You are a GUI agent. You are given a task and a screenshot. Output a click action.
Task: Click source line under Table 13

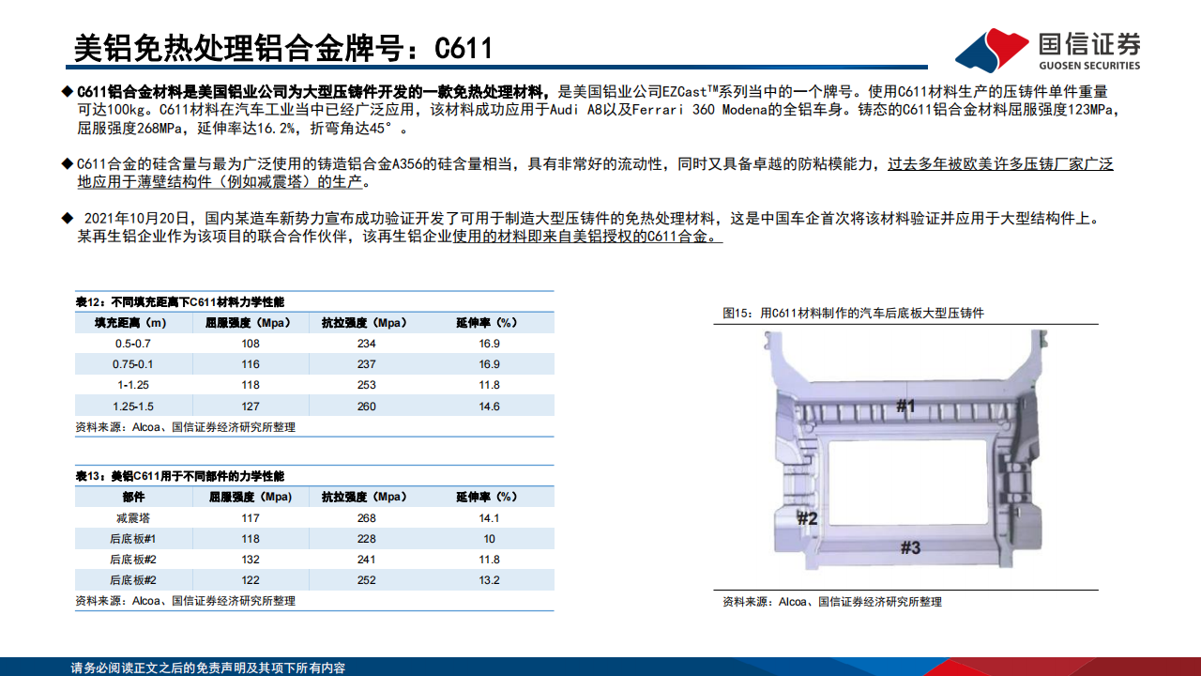(186, 601)
